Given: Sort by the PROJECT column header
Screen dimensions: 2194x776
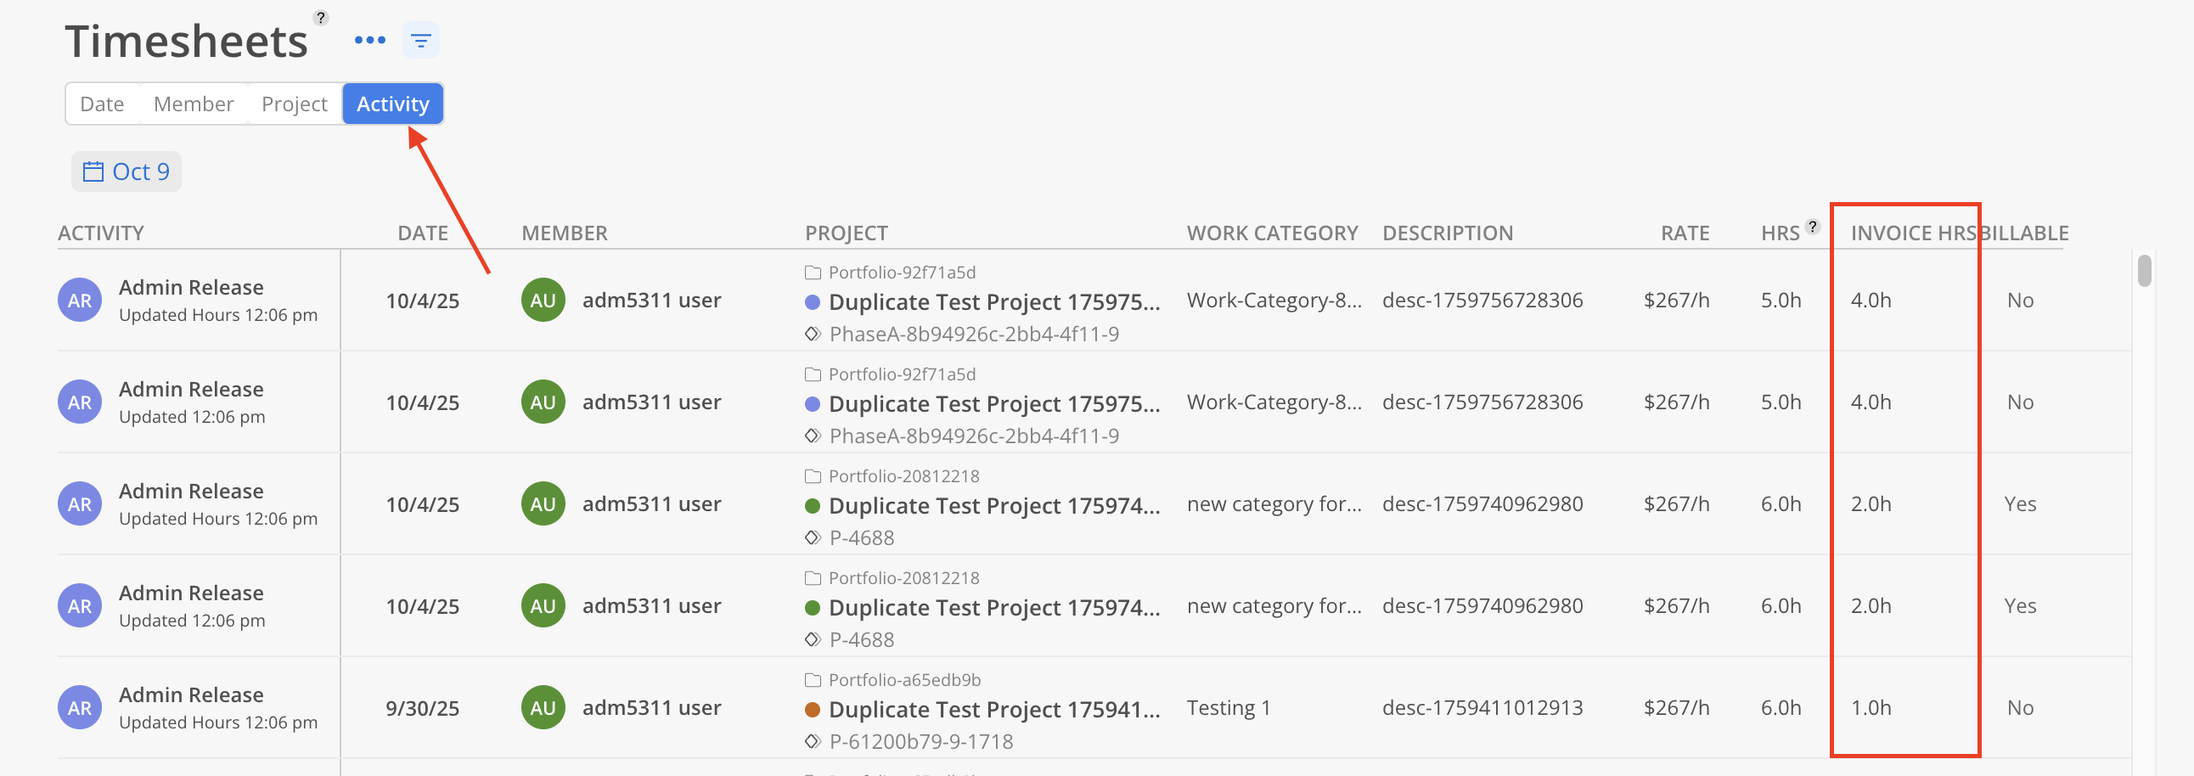Looking at the screenshot, I should 847,233.
